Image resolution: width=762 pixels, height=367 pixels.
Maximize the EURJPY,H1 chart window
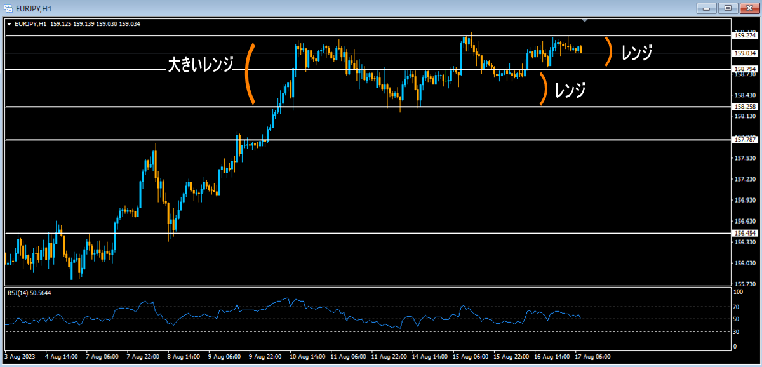click(x=728, y=8)
